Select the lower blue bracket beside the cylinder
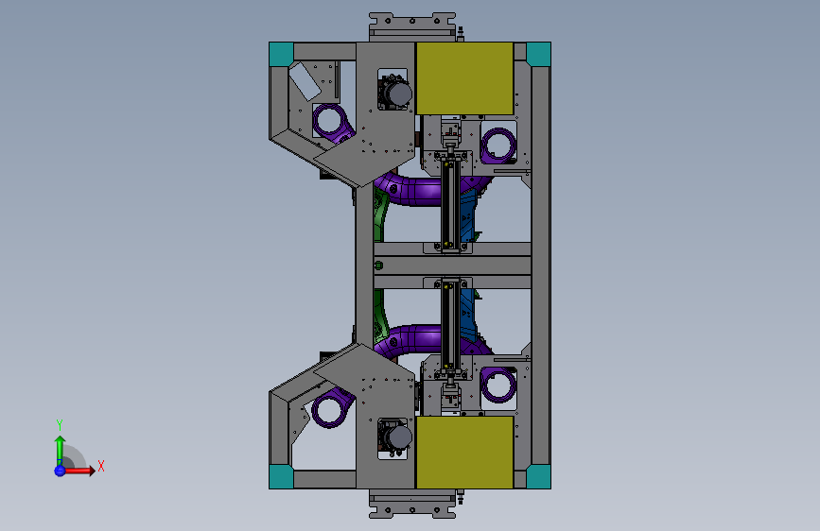This screenshot has height=531, width=820. 468,316
